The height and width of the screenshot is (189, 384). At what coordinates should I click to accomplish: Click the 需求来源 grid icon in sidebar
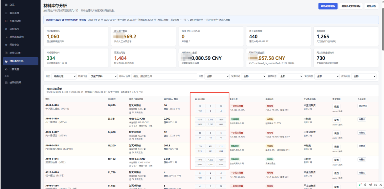(6, 13)
